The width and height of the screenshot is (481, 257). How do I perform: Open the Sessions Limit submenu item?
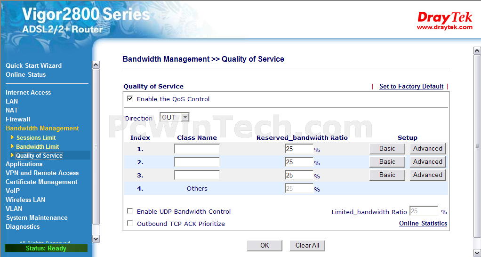coord(36,138)
